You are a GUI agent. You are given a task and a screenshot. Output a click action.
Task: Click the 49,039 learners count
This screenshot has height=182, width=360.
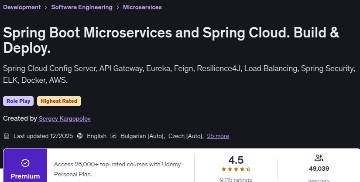point(319,169)
